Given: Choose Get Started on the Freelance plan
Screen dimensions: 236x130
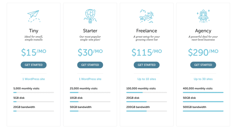Looking at the screenshot, I should point(147,65).
